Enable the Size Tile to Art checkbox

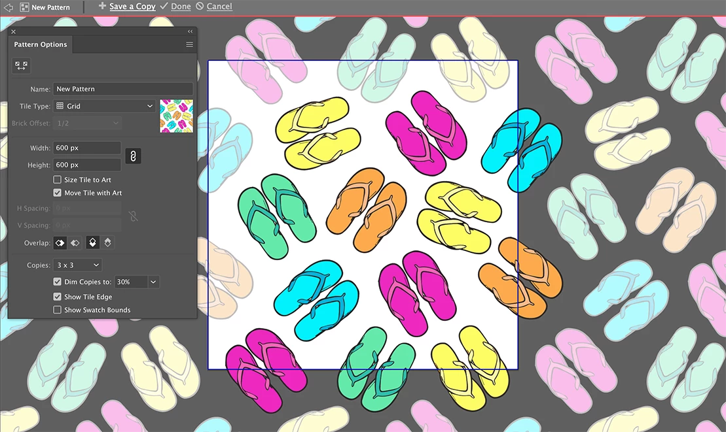point(58,179)
